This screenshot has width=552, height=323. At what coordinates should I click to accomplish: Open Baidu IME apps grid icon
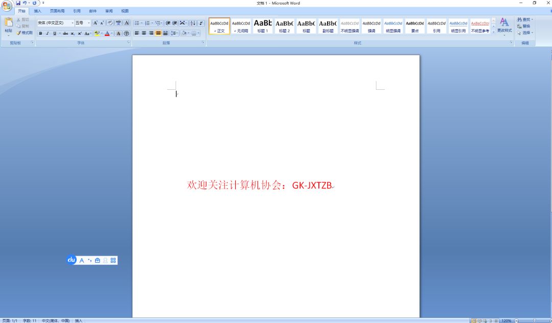pyautogui.click(x=113, y=260)
